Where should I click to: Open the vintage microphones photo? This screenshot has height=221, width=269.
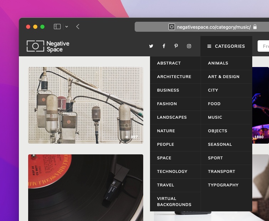(x=86, y=106)
